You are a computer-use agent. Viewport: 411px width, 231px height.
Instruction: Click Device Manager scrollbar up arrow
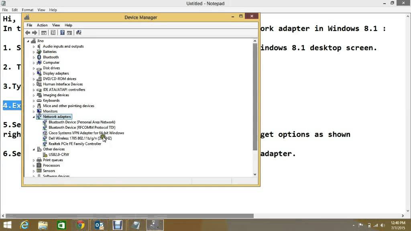point(255,41)
